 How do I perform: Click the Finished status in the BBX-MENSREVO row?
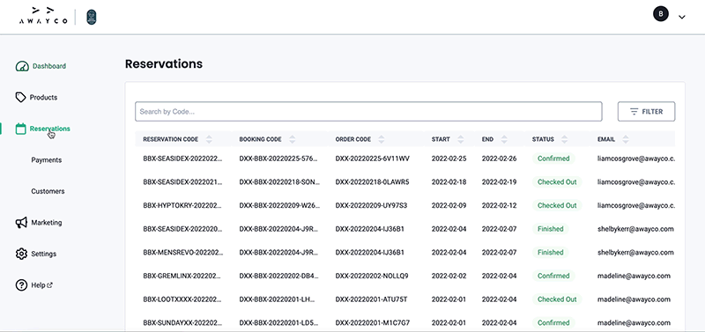point(550,253)
